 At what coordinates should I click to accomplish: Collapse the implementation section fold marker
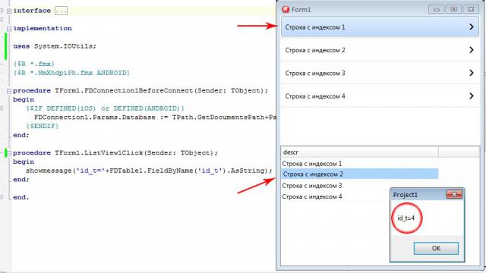[x=9, y=29]
